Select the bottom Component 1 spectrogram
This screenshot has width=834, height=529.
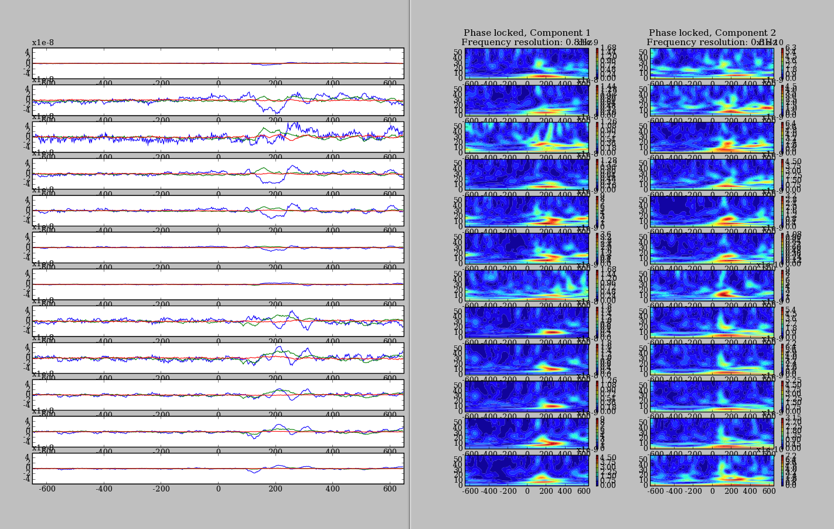[x=527, y=471]
